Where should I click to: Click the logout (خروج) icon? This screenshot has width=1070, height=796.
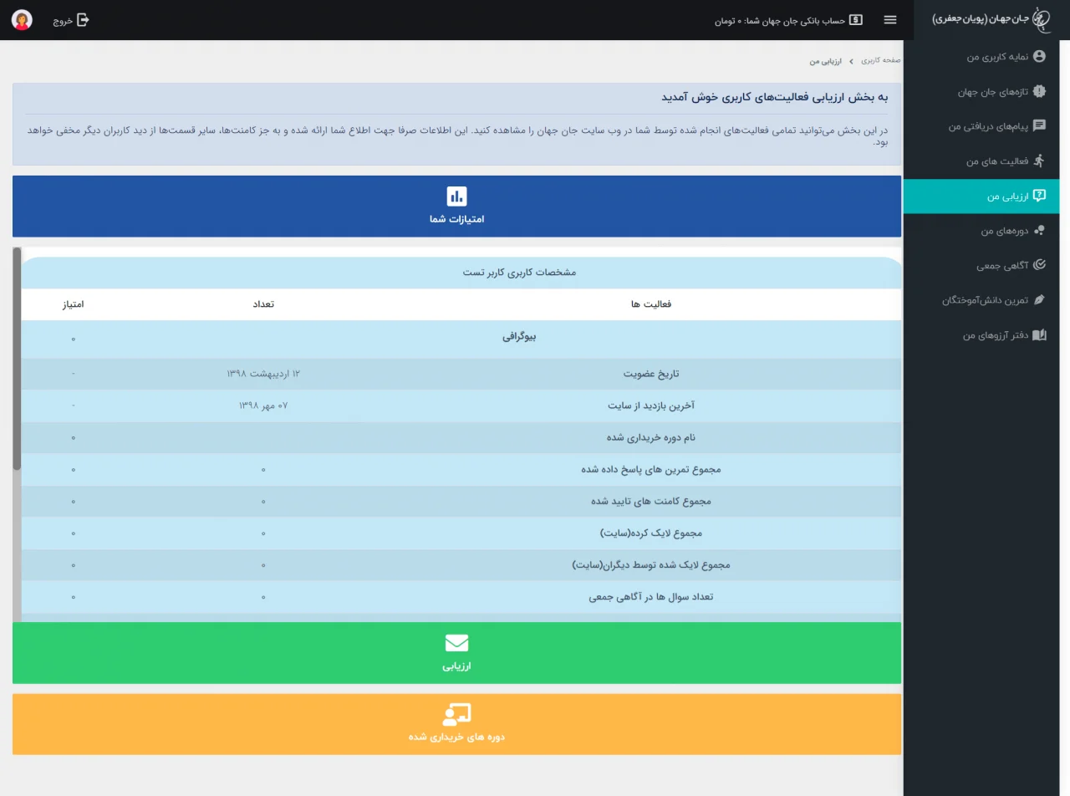[x=83, y=20]
